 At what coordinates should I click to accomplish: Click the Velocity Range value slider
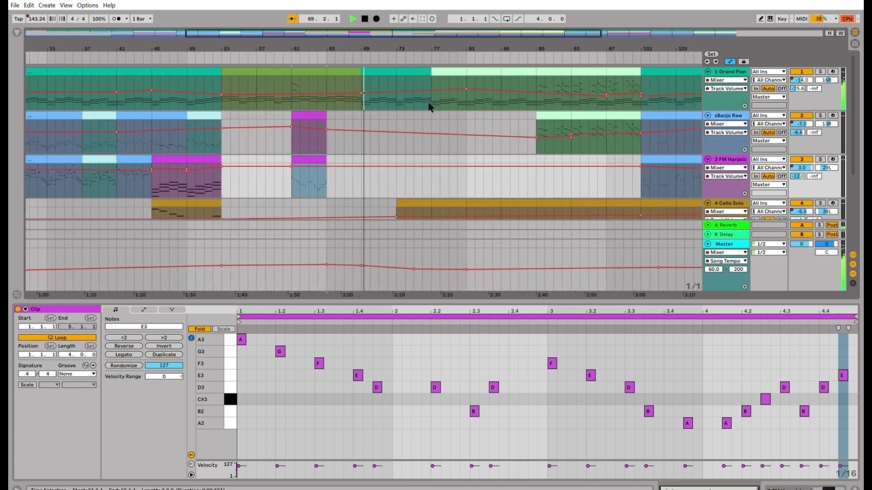(163, 376)
